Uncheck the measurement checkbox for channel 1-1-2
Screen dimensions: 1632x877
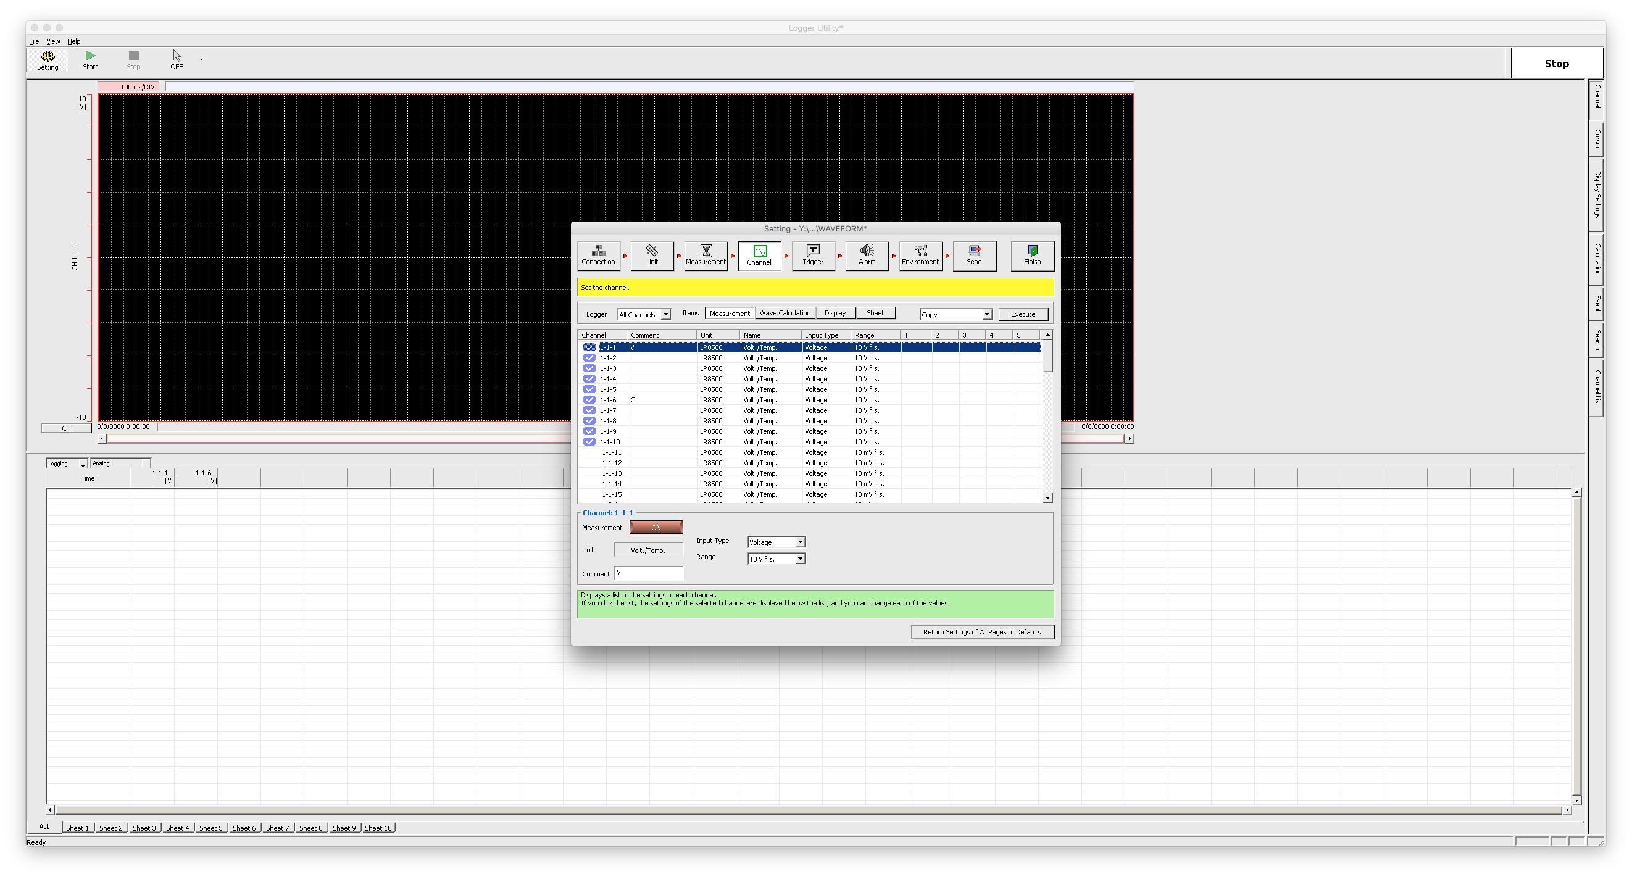tap(589, 357)
